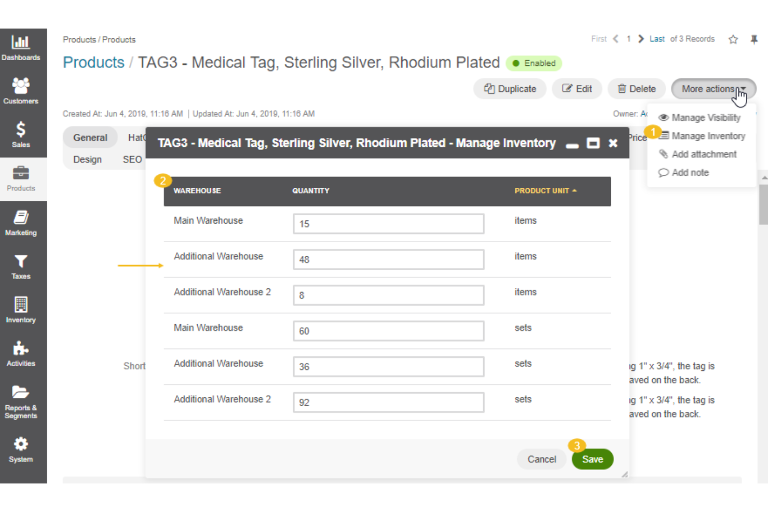Mark page as favorite with star icon
The width and height of the screenshot is (768, 512).
click(x=733, y=39)
